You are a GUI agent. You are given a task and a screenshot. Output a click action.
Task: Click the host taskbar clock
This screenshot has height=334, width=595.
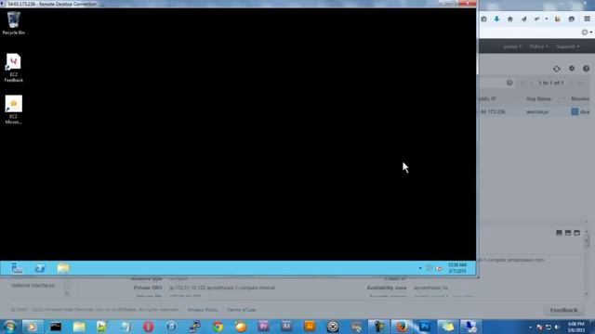point(576,328)
